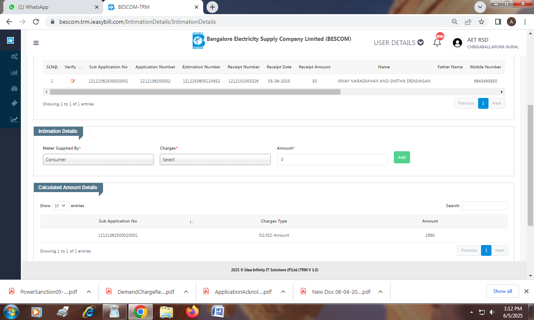Expand the USER DETAILS dropdown

pos(399,42)
